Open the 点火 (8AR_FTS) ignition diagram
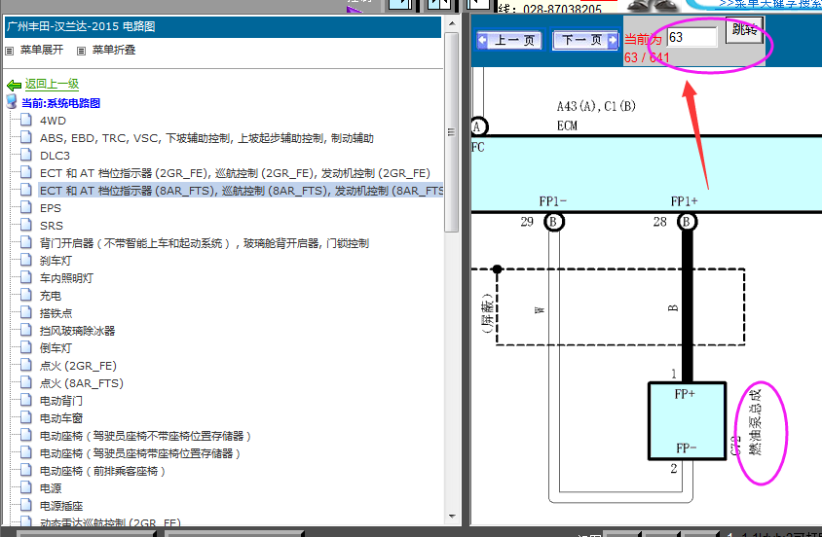The image size is (822, 537). 81,383
